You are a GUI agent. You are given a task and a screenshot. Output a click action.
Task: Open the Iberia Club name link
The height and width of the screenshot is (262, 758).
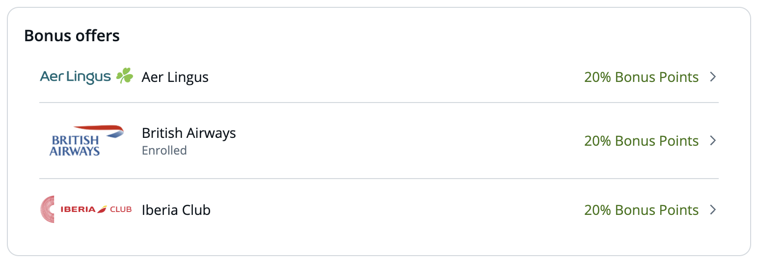pyautogui.click(x=176, y=210)
